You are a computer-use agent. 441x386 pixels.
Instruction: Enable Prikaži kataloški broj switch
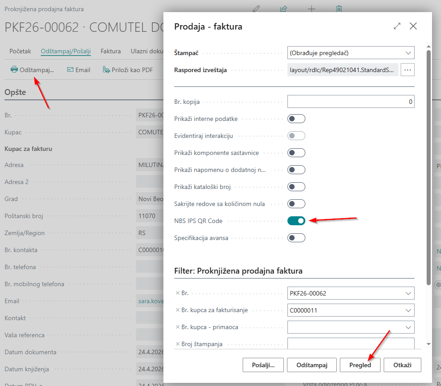point(296,187)
